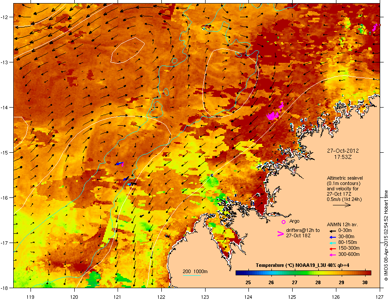
Task: Click the magenta Argo circle marker in legend
Action: click(283, 222)
